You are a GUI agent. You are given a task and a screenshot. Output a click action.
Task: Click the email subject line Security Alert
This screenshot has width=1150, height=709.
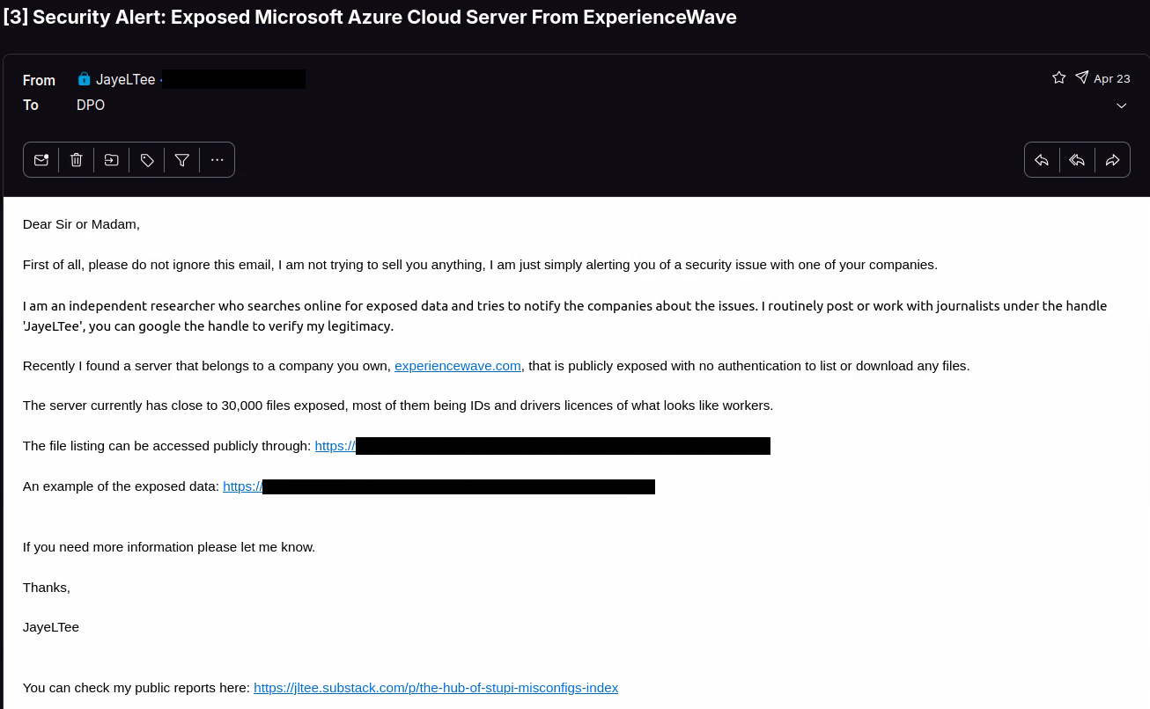[370, 17]
